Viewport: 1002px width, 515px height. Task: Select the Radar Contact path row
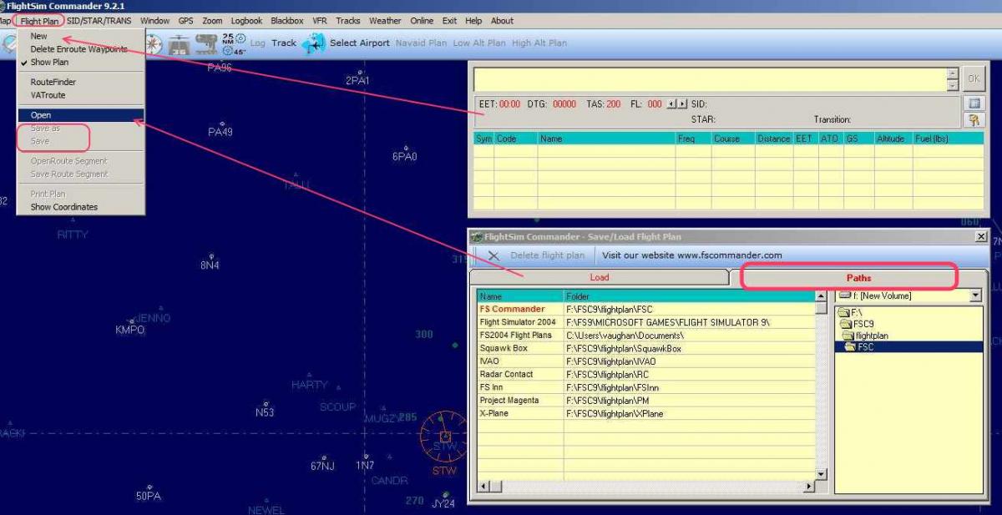point(645,374)
